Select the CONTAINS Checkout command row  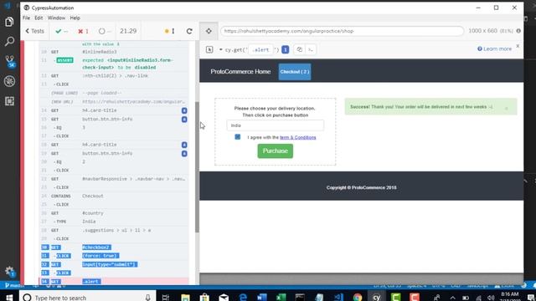(114, 196)
